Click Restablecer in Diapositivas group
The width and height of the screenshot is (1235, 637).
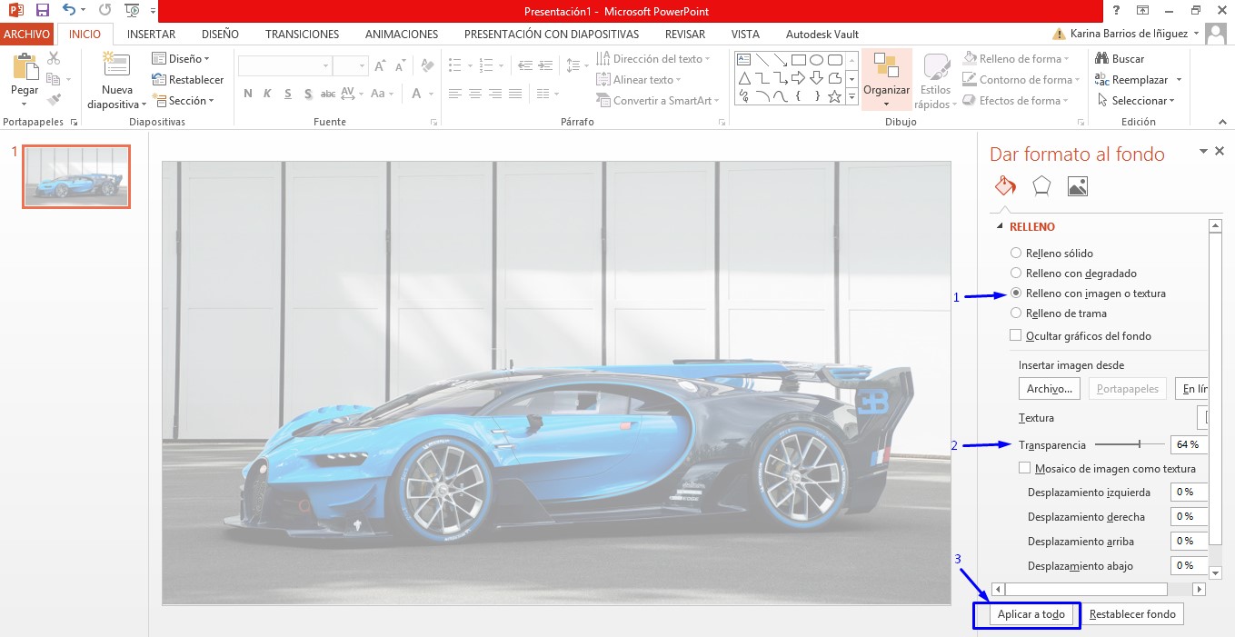[188, 80]
